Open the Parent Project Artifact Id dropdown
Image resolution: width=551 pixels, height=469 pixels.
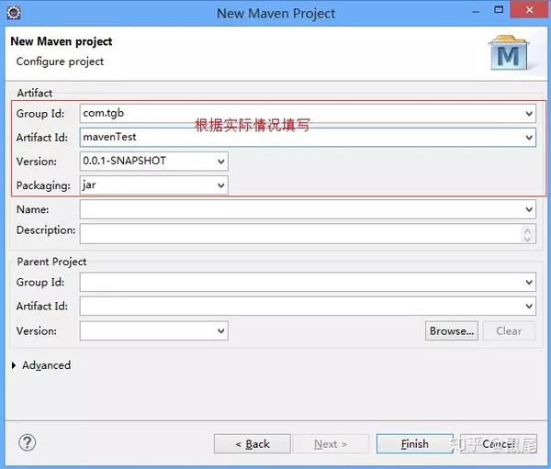point(529,306)
